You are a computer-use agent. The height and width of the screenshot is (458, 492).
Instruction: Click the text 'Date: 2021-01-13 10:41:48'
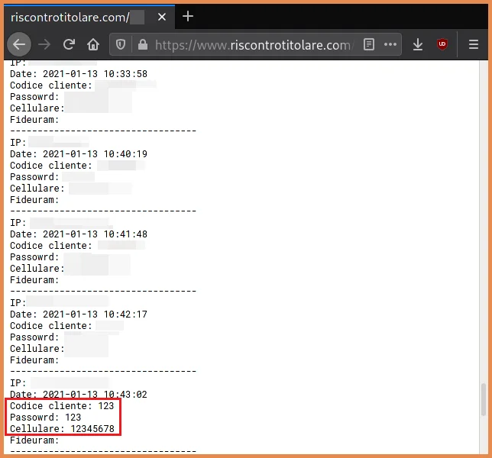coord(79,234)
